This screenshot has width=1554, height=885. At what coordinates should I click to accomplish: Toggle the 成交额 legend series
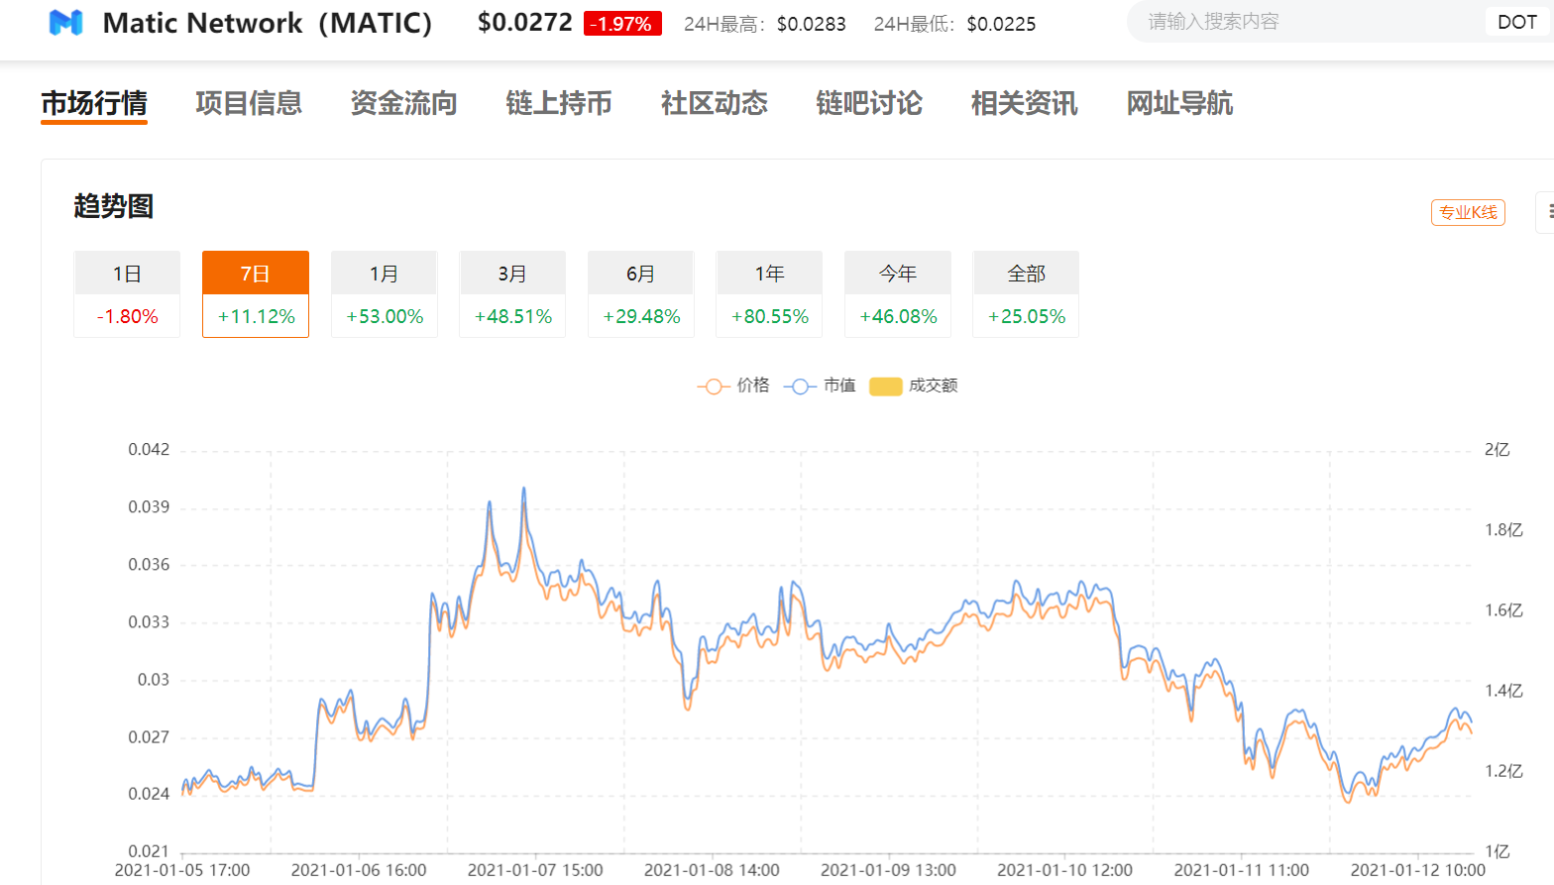point(914,386)
